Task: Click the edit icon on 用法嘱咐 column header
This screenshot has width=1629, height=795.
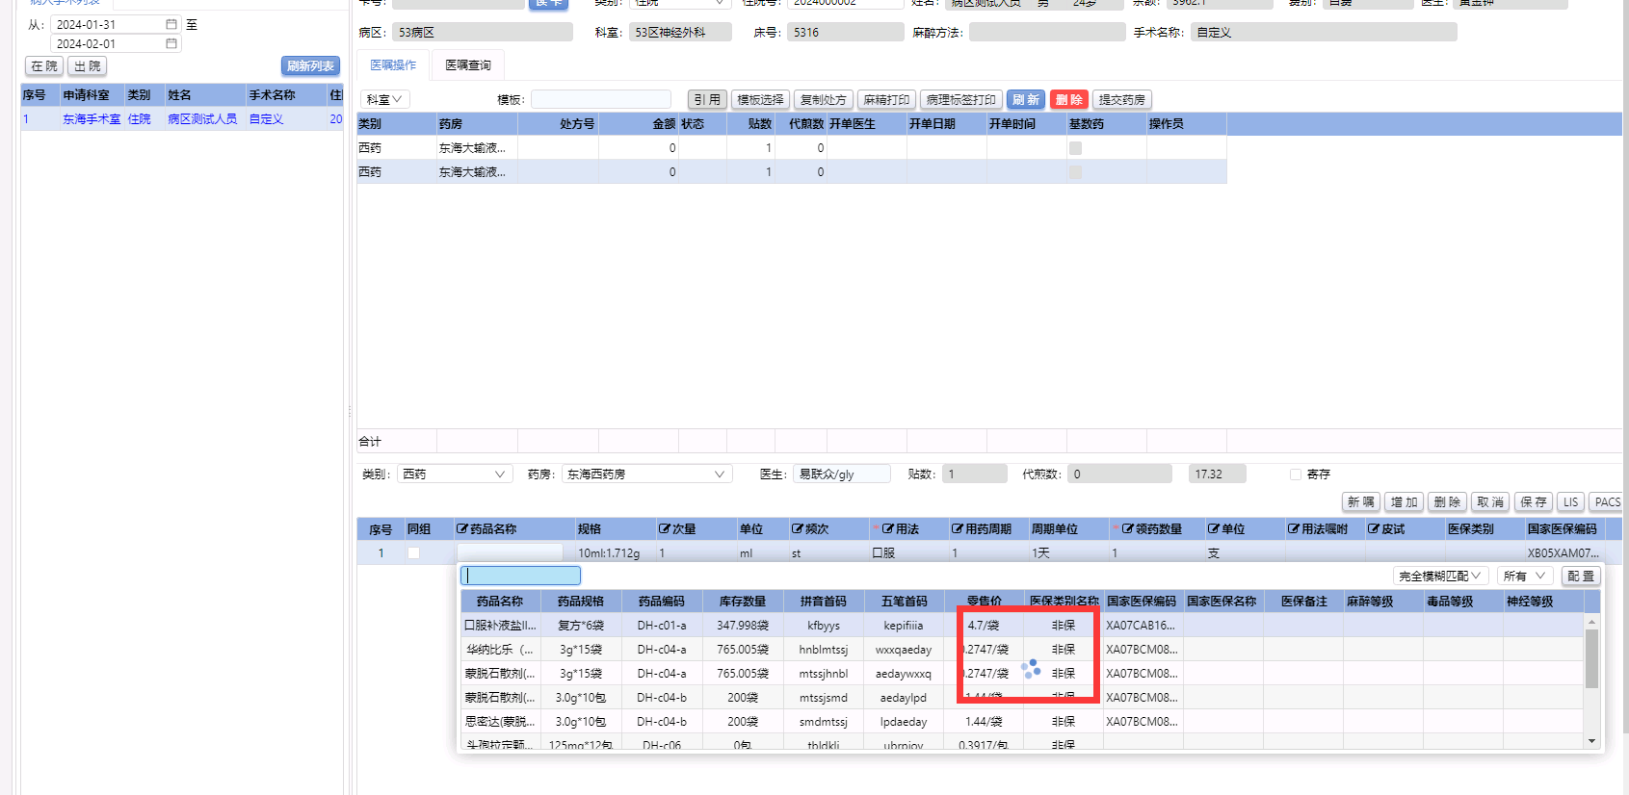Action: pos(1294,529)
